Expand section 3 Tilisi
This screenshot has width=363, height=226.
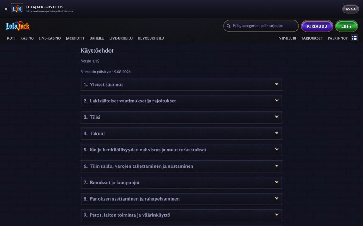181,117
